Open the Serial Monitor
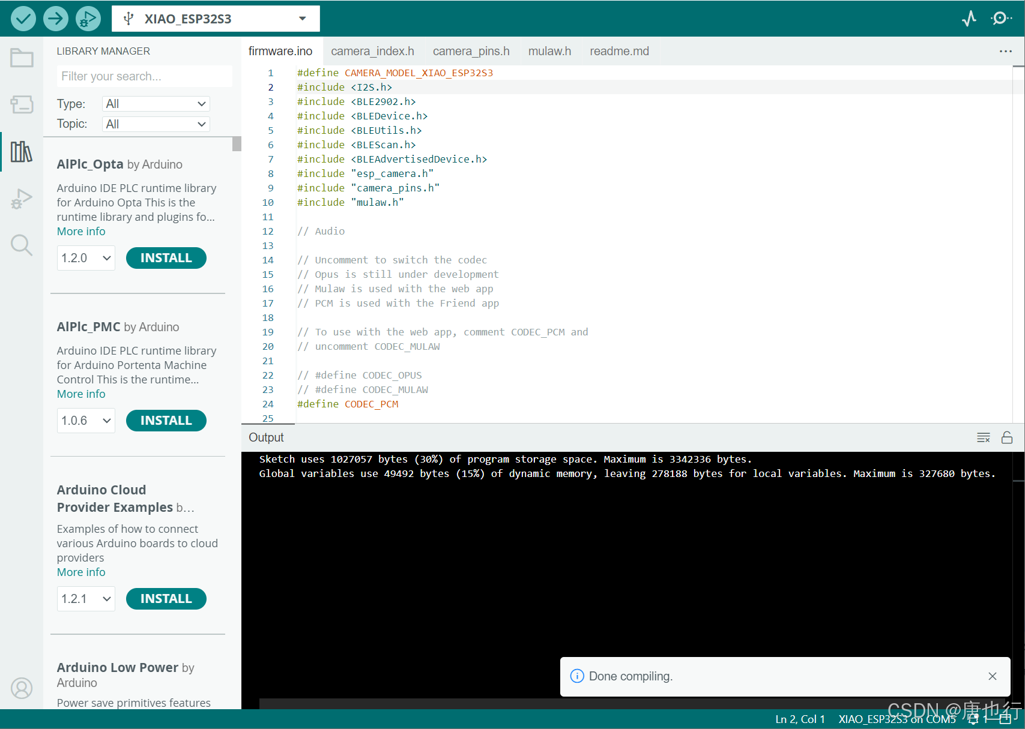Image resolution: width=1025 pixels, height=729 pixels. click(1000, 19)
